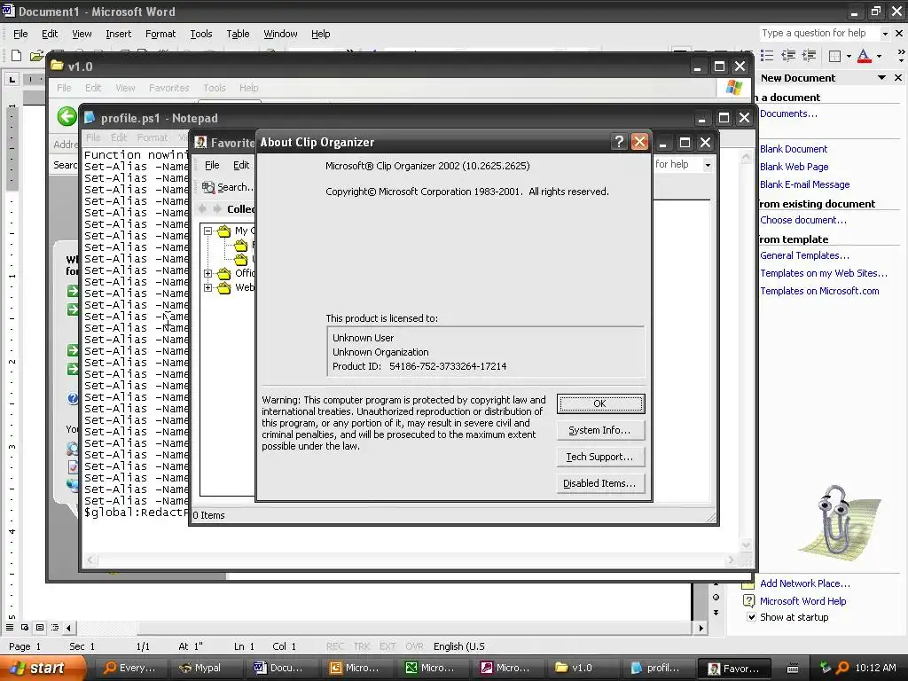
Task: Apply red font color A icon
Action: coord(864,56)
